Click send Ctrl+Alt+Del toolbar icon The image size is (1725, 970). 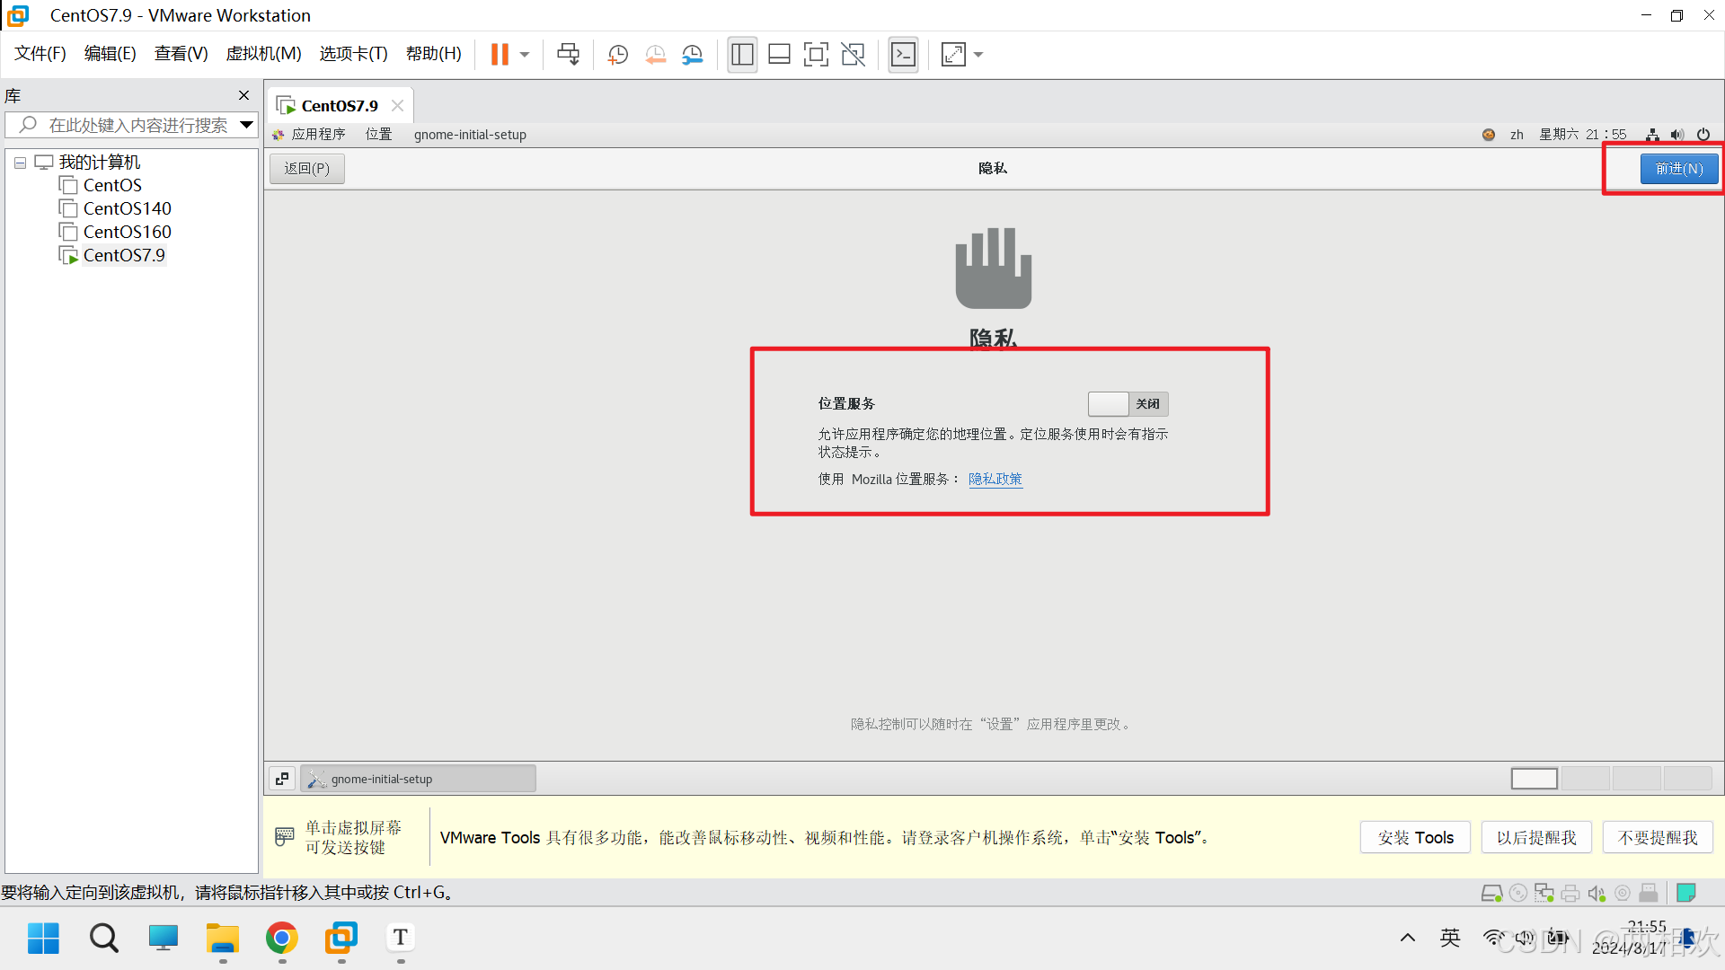(x=568, y=55)
